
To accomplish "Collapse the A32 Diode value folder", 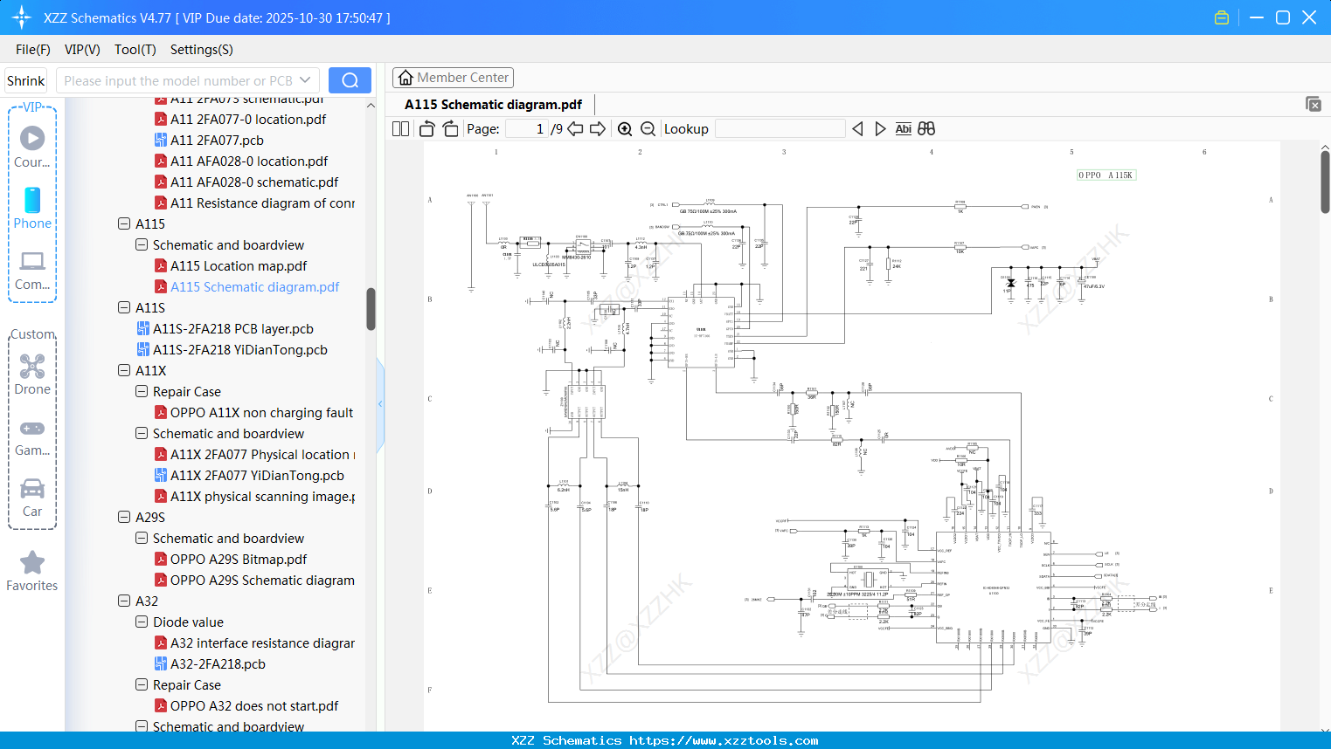I will tap(142, 622).
